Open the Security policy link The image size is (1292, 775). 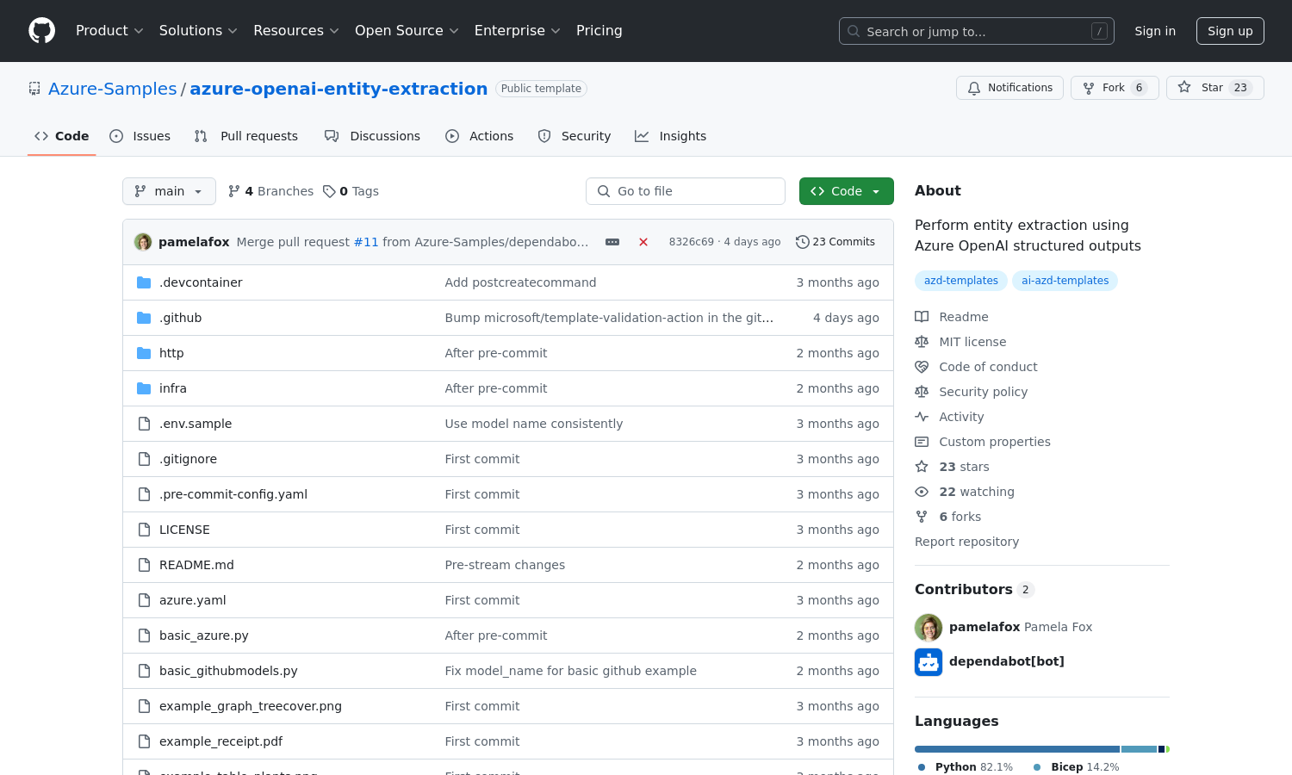coord(983,391)
